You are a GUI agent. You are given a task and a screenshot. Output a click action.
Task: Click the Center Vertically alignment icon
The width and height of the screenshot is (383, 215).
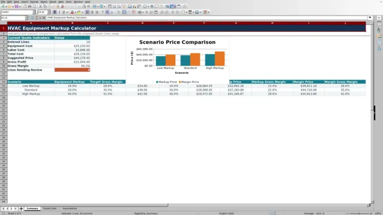107,12
